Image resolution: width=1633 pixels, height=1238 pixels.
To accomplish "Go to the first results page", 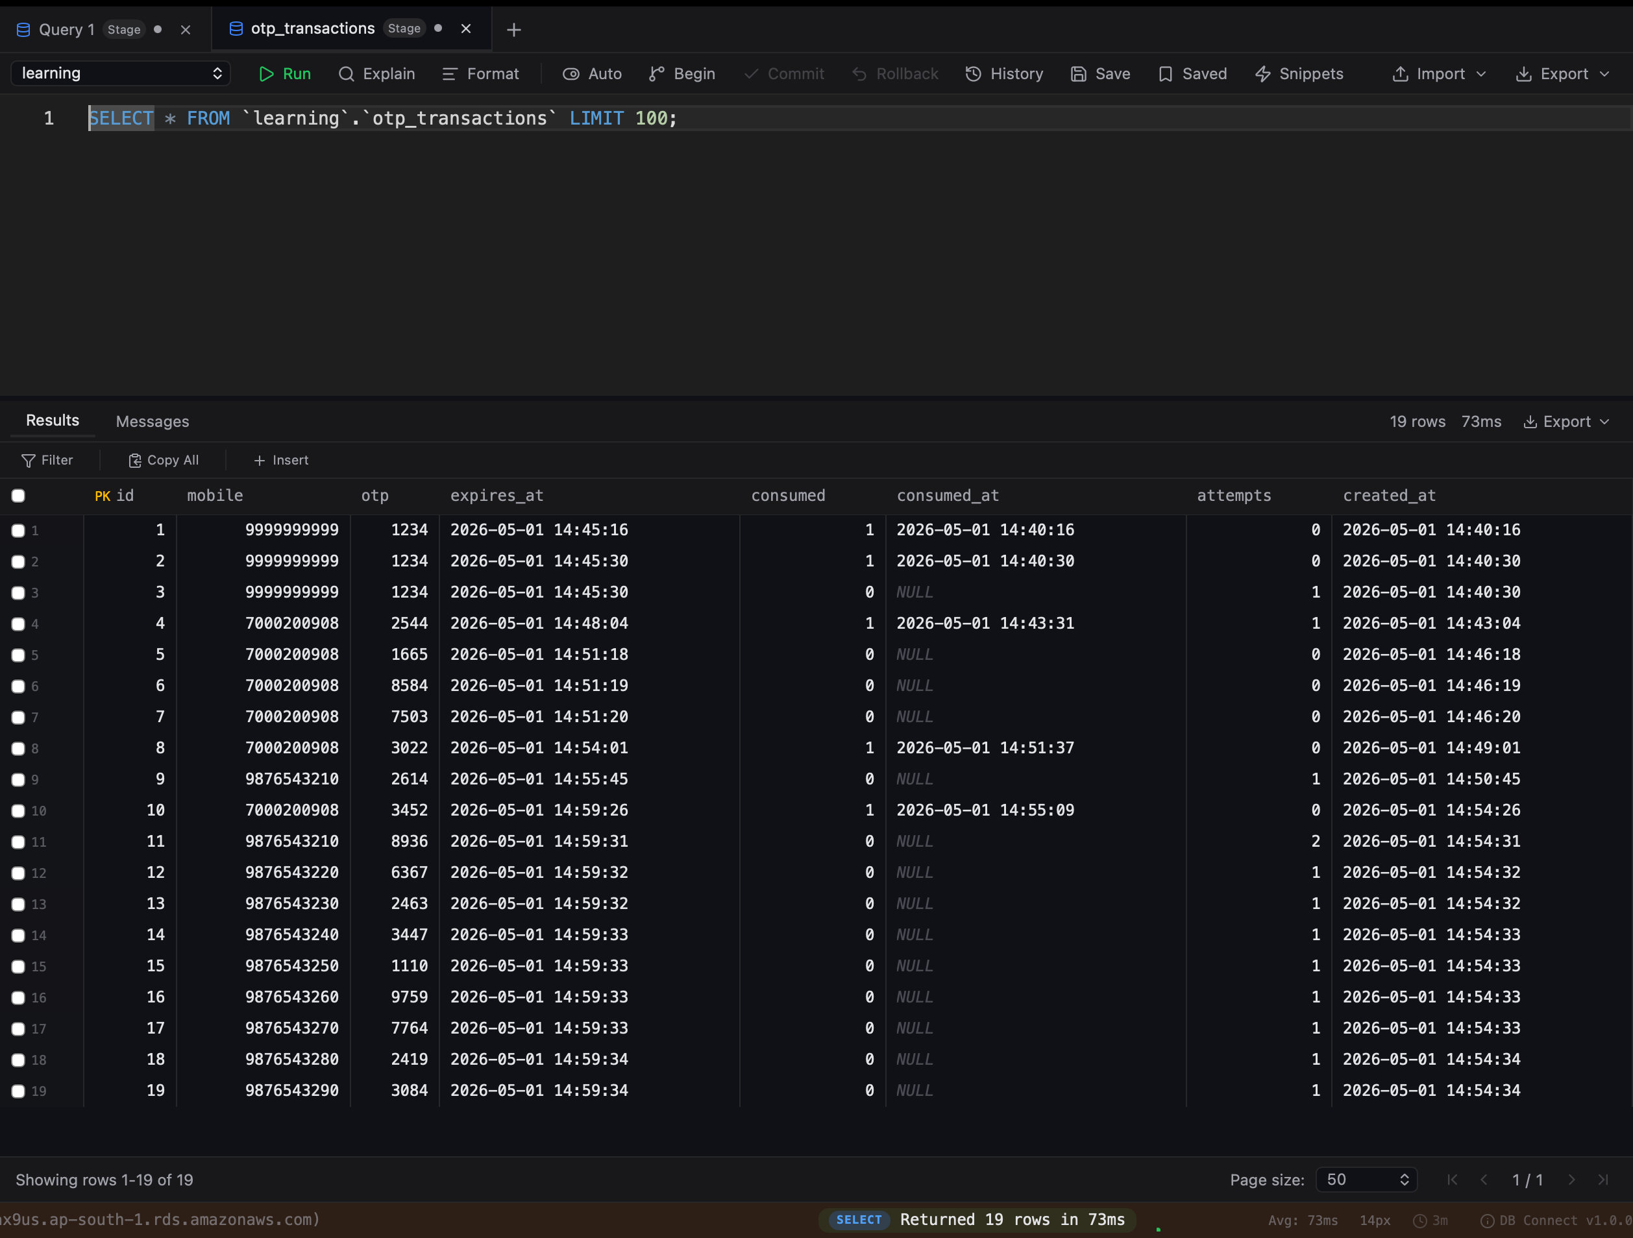I will [1452, 1180].
